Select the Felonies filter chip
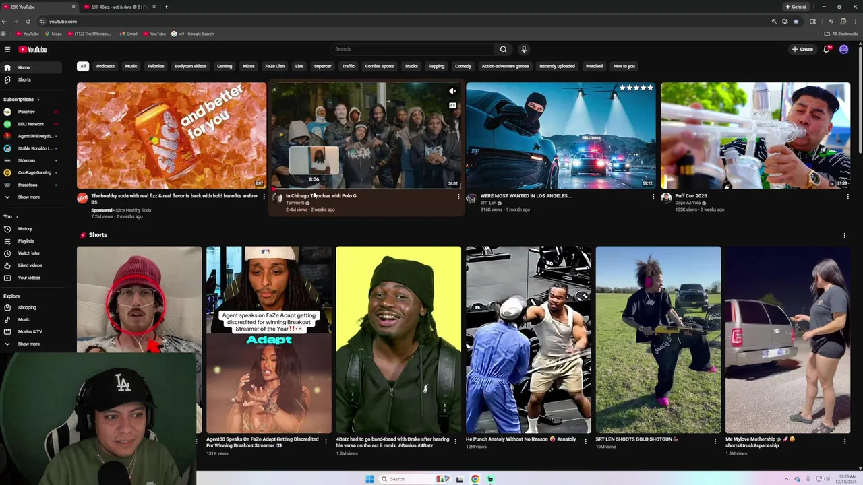This screenshot has width=863, height=485. (156, 66)
